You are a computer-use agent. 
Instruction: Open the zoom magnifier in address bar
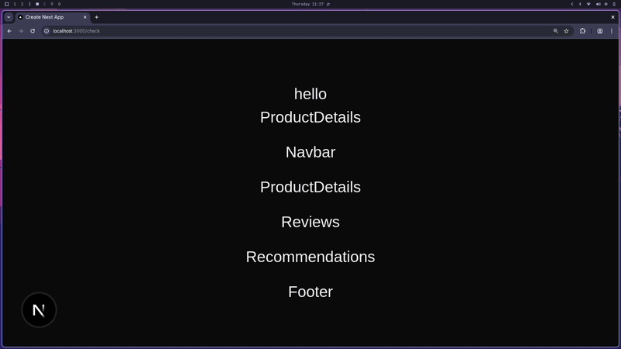tap(556, 31)
